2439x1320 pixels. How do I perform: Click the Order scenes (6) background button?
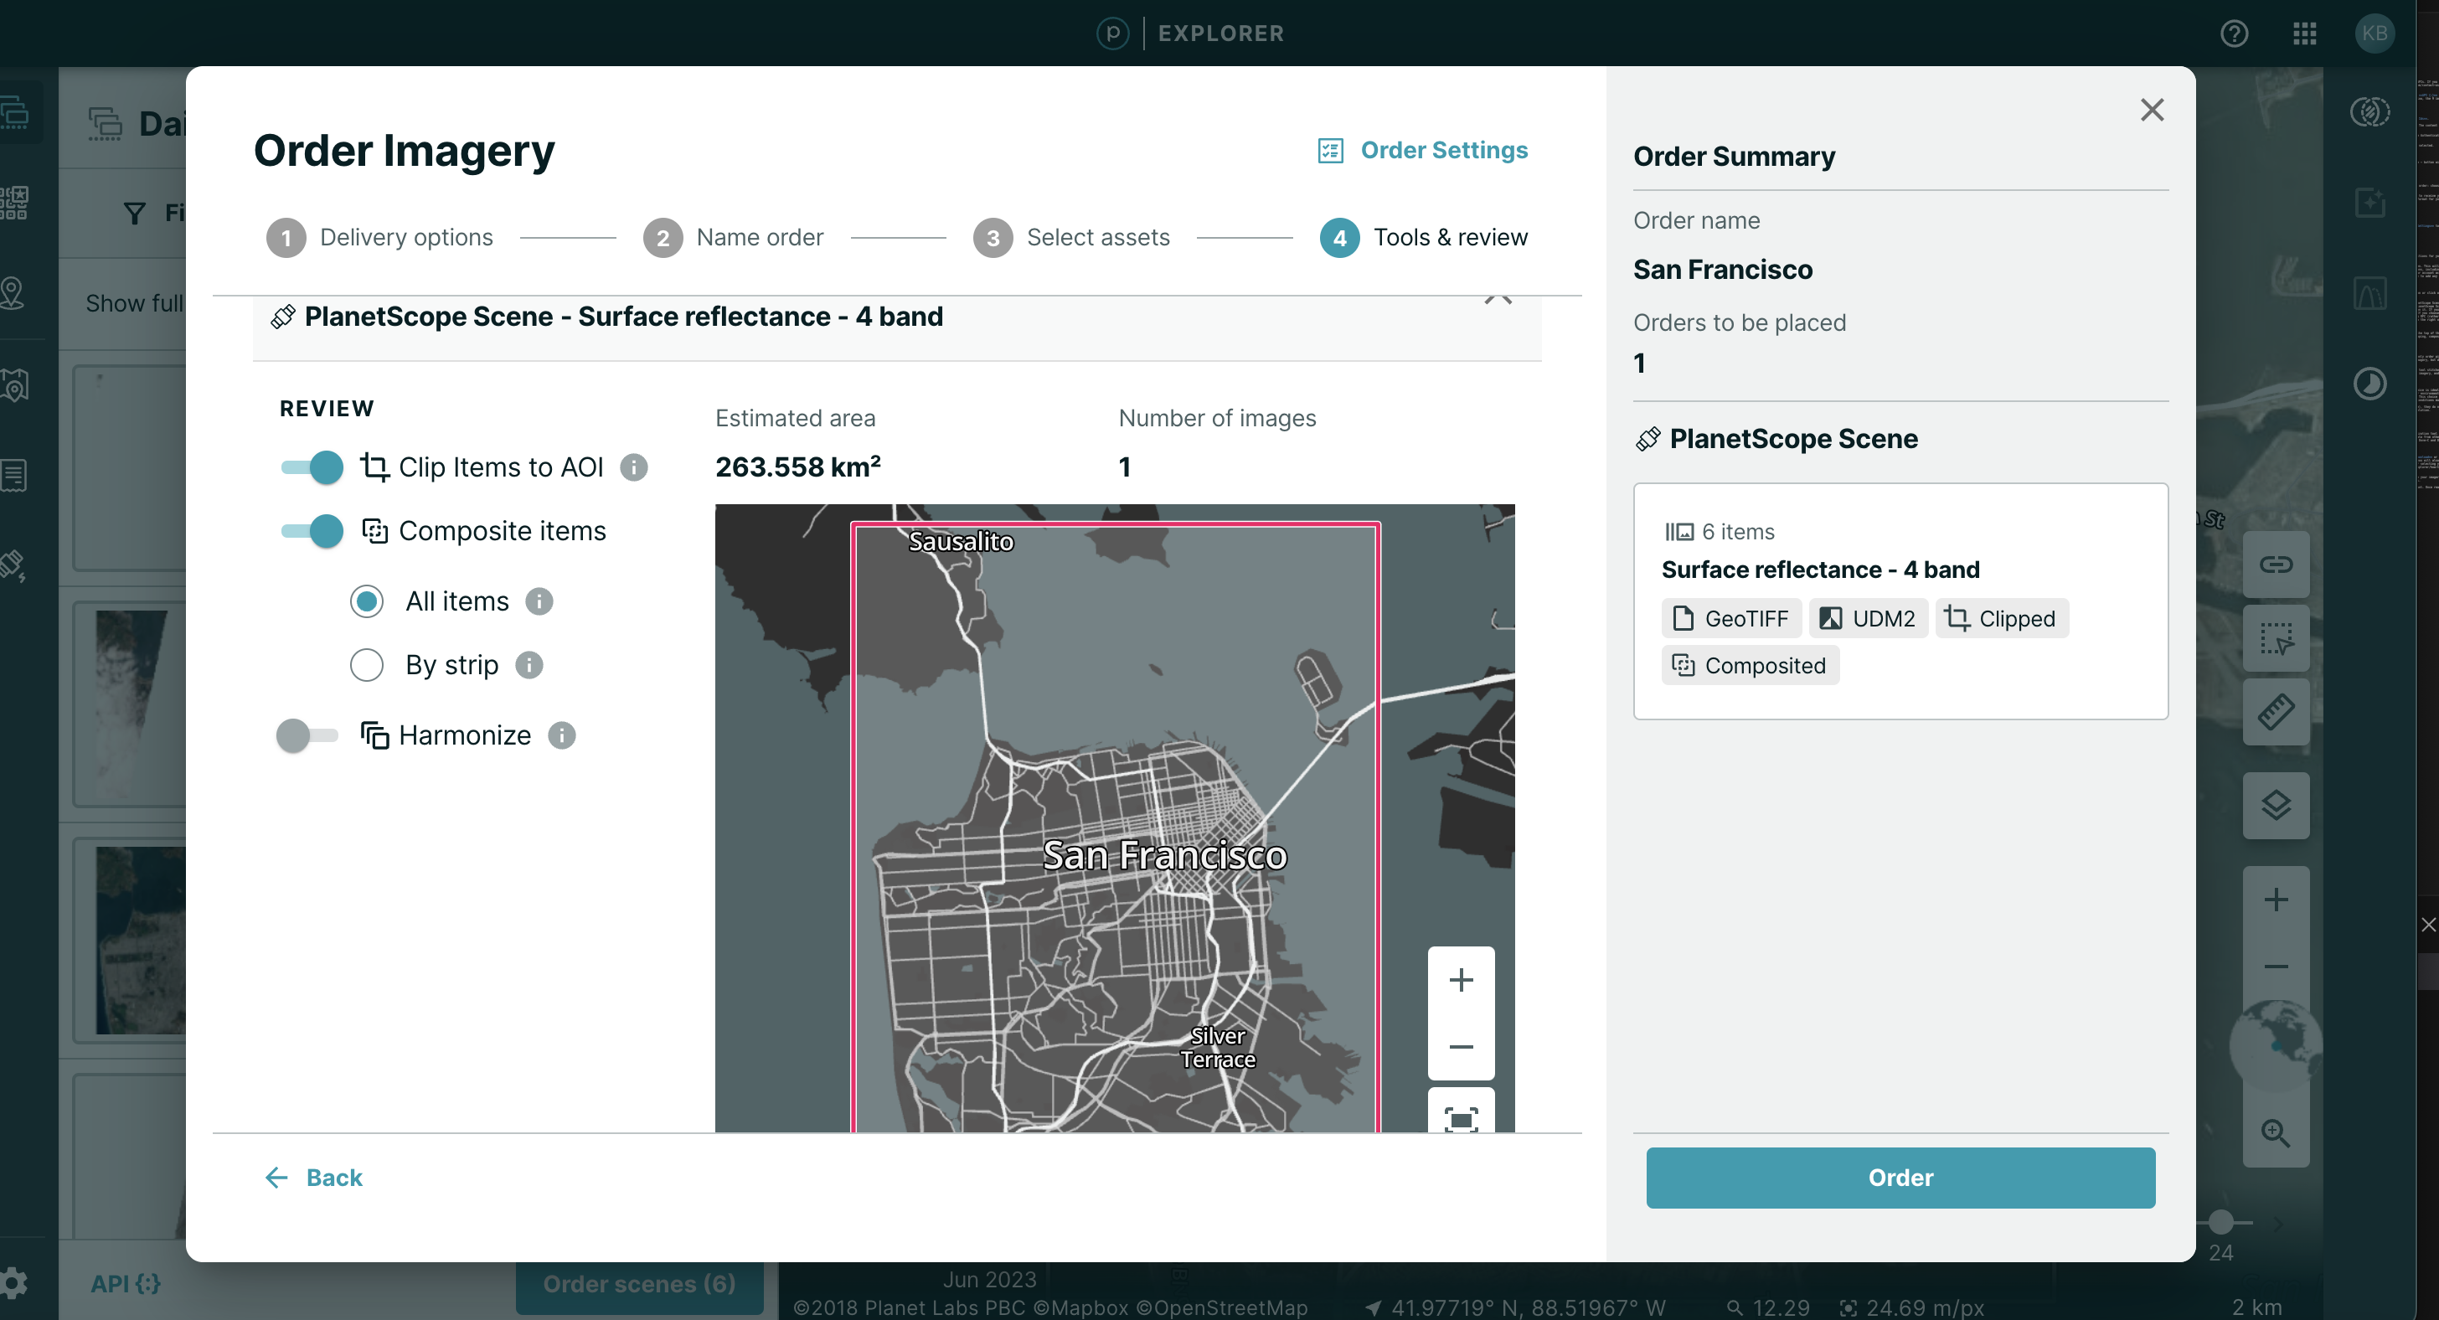click(639, 1285)
